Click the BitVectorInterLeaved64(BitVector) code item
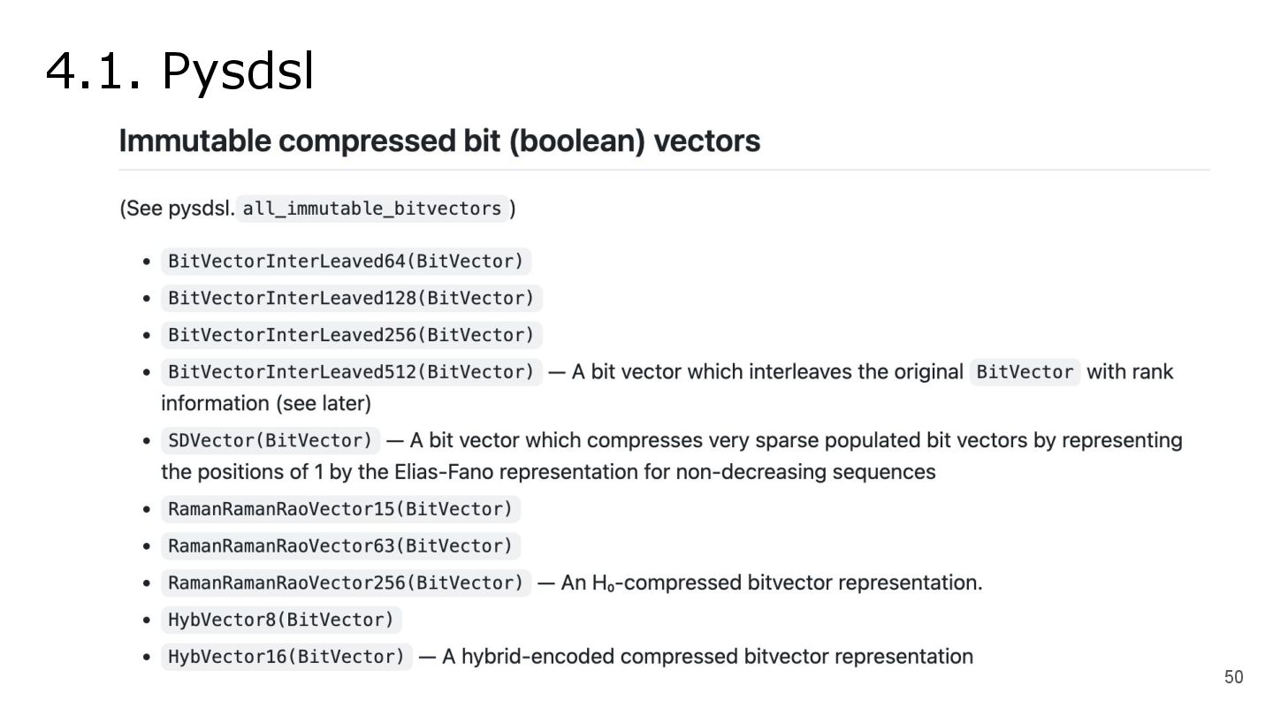 pyautogui.click(x=346, y=262)
